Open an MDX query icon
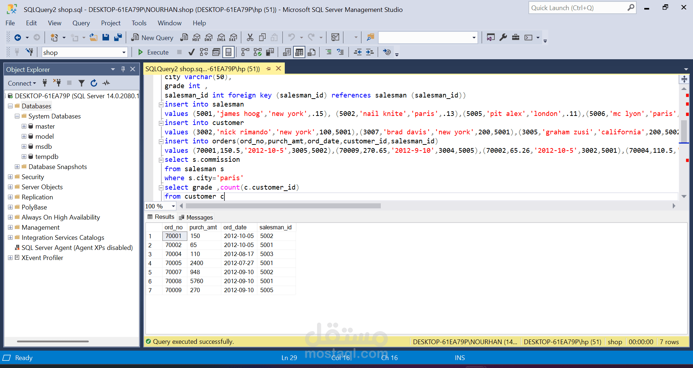This screenshot has width=693, height=368. pyautogui.click(x=196, y=38)
